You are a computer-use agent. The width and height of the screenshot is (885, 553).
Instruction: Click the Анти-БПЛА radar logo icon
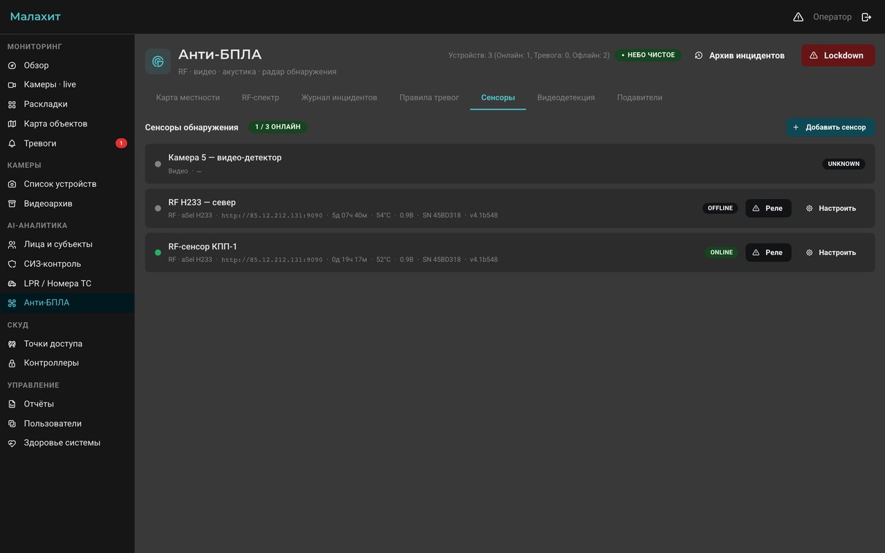pyautogui.click(x=158, y=62)
